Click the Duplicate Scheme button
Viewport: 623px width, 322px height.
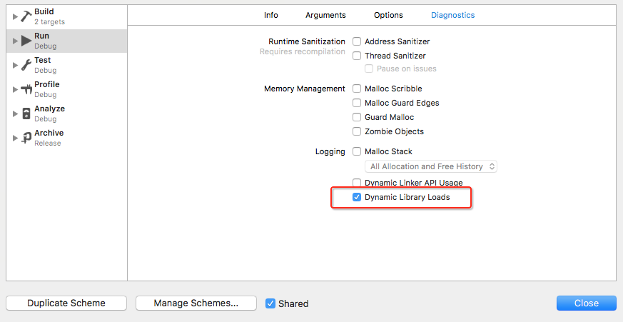point(66,303)
